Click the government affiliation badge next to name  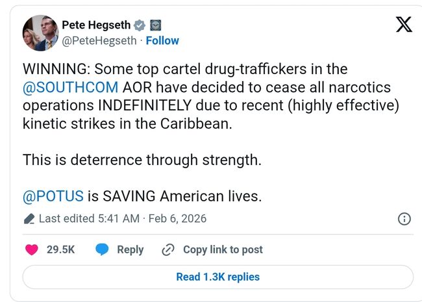click(x=155, y=25)
